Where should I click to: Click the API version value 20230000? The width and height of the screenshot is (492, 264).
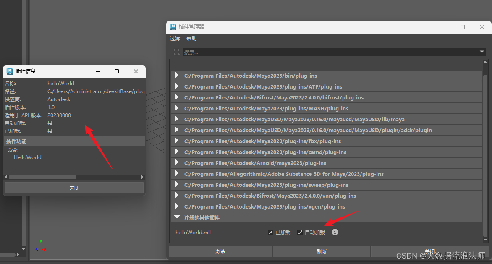click(x=59, y=115)
